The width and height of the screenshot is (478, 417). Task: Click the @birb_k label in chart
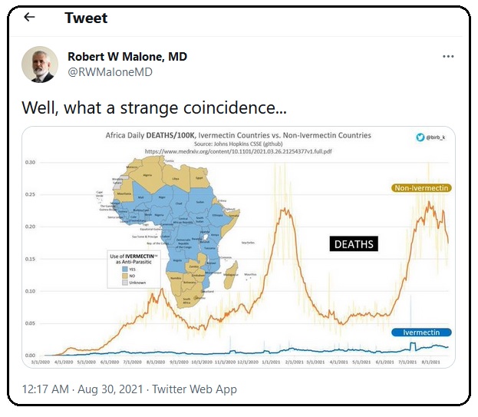pyautogui.click(x=436, y=137)
